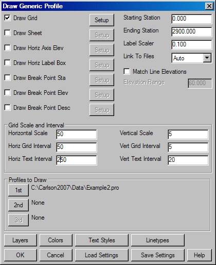Open the Help button
Image resolution: width=216 pixels, height=265 pixels.
pyautogui.click(x=200, y=255)
